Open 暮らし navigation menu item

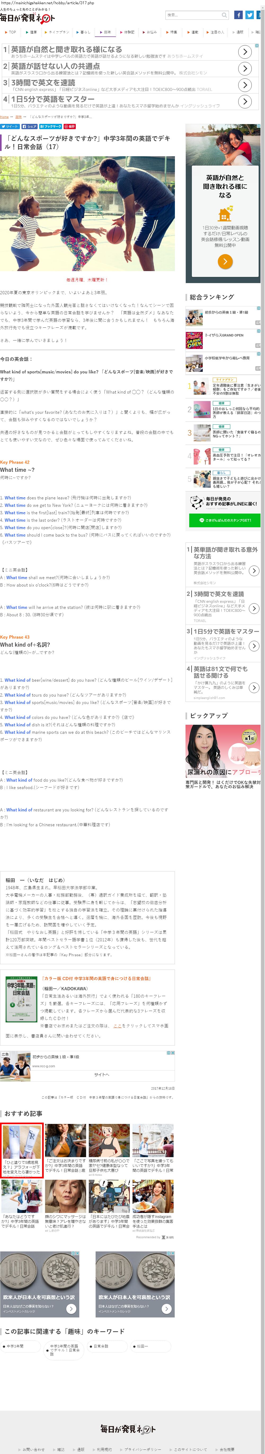click(x=83, y=32)
